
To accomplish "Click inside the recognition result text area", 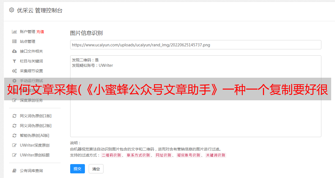I will tap(195, 96).
